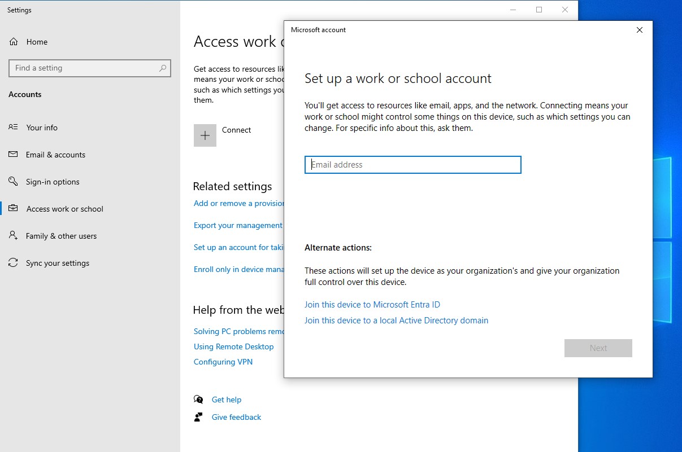Click the Give feedback megaphone icon

[199, 417]
